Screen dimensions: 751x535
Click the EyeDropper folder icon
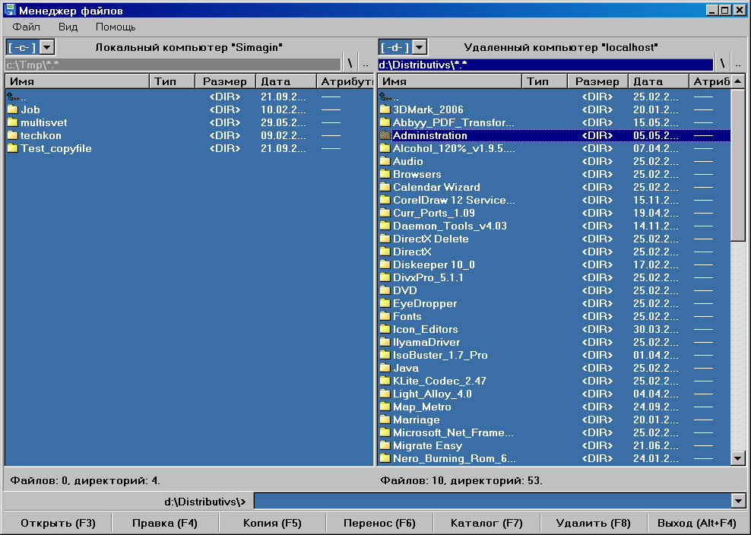coord(385,304)
